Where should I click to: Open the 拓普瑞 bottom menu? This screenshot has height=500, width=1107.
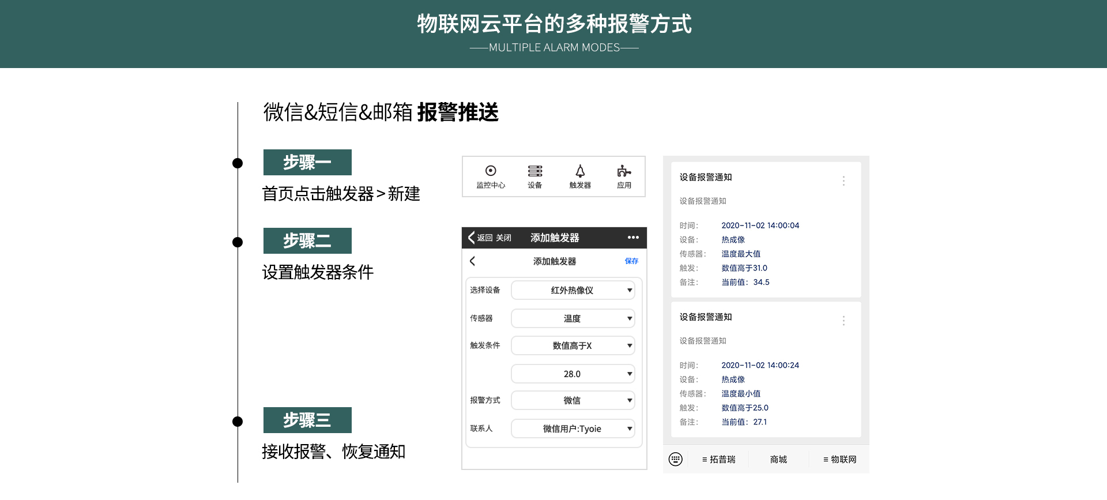point(719,459)
